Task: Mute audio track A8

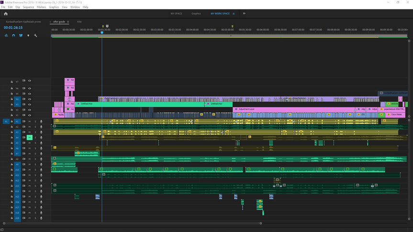Action: coord(30,159)
